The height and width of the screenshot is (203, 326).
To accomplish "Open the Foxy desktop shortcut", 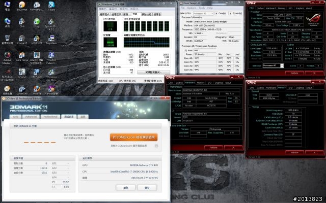I will [x=37, y=23].
